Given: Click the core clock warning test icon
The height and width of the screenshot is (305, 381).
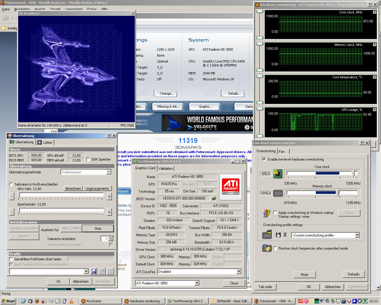Looking at the screenshot, I should point(278,174).
